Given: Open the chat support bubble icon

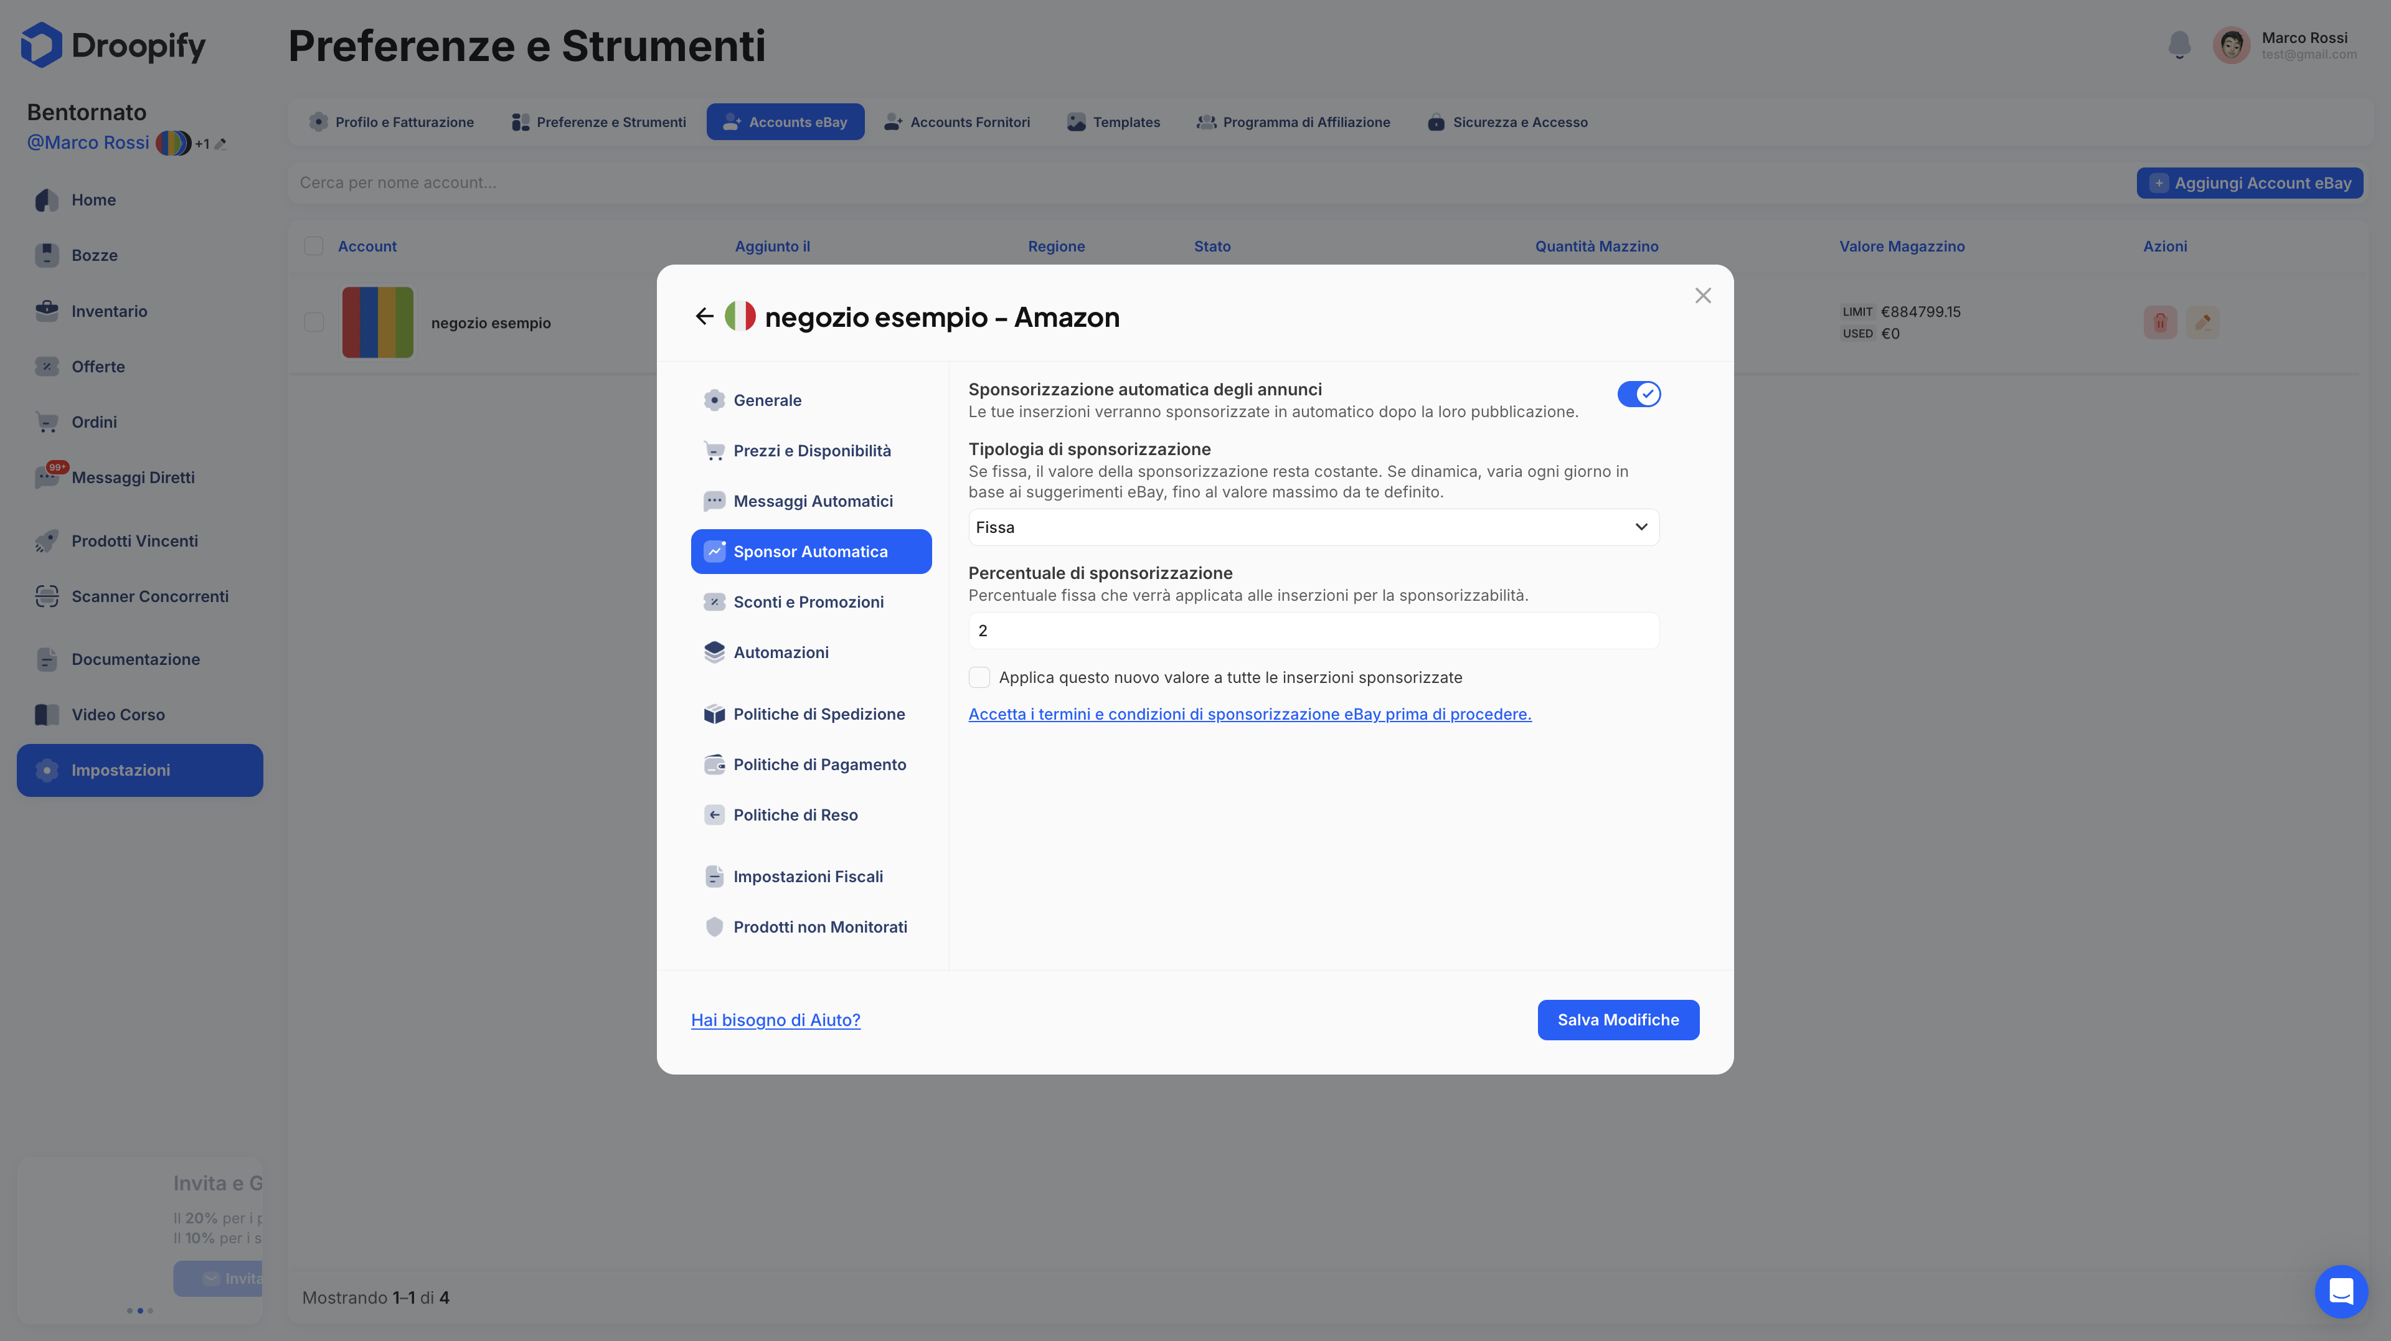Looking at the screenshot, I should pos(2340,1291).
